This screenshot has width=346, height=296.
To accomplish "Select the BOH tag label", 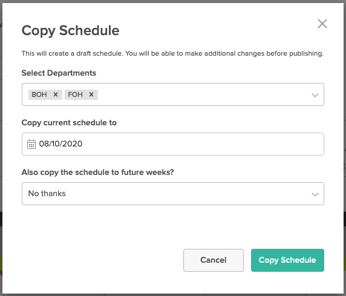I will coord(39,94).
